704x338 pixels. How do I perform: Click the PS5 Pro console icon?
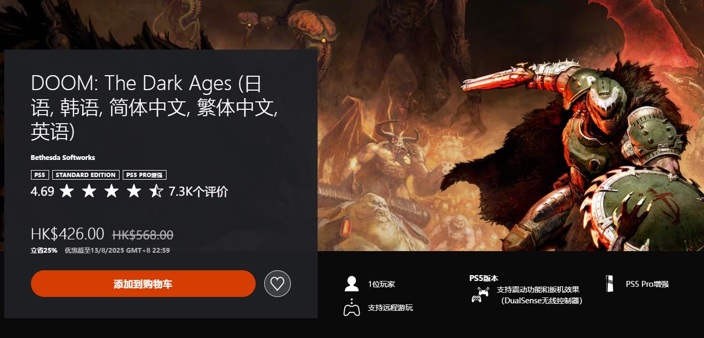click(x=610, y=284)
